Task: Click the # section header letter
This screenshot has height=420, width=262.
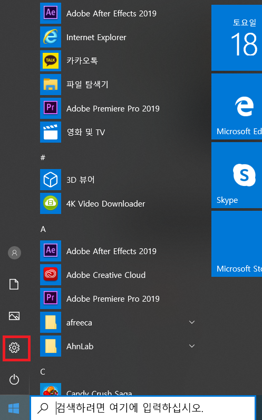Action: click(x=43, y=158)
